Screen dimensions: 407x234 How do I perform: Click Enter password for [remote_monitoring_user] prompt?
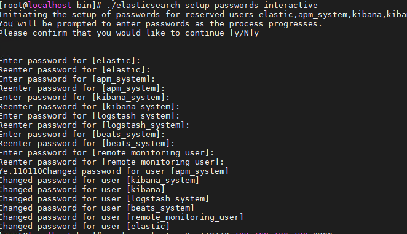tap(107, 153)
